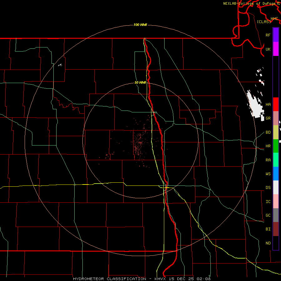Viewport: 281px width, 281px height.
Task: Click the UK legend label
Action: coord(268,49)
